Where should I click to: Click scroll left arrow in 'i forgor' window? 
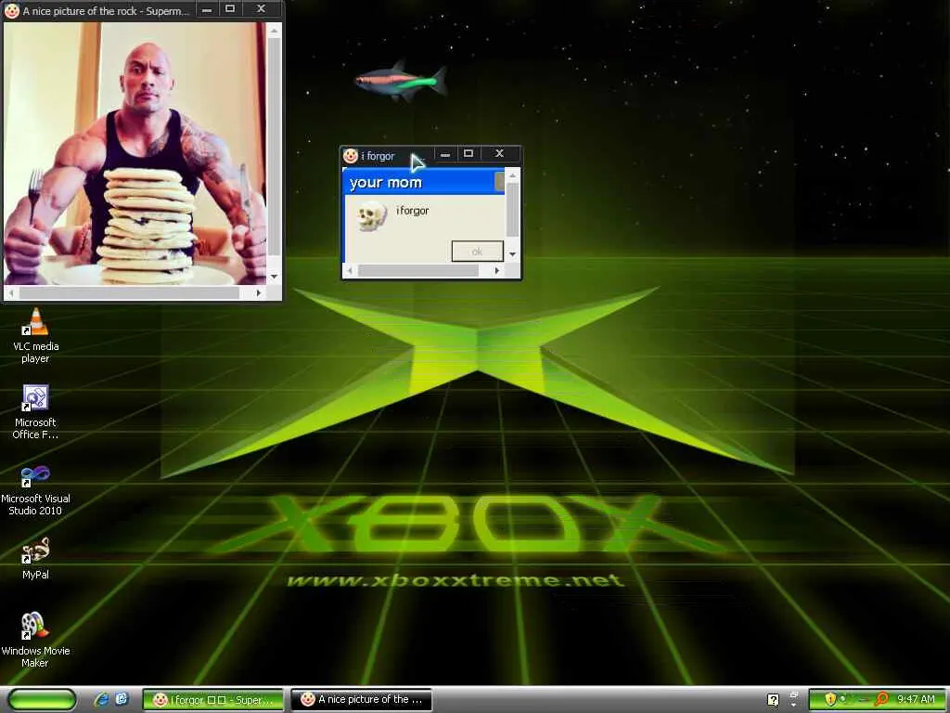click(350, 270)
